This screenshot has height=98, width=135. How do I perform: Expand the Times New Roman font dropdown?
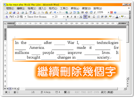click(53, 17)
